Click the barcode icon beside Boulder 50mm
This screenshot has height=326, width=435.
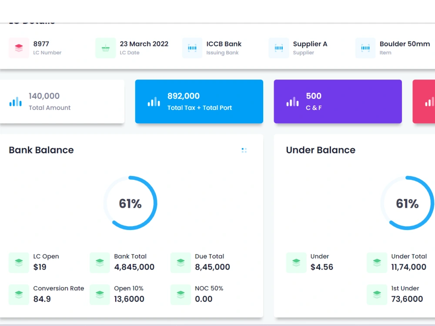(x=365, y=48)
